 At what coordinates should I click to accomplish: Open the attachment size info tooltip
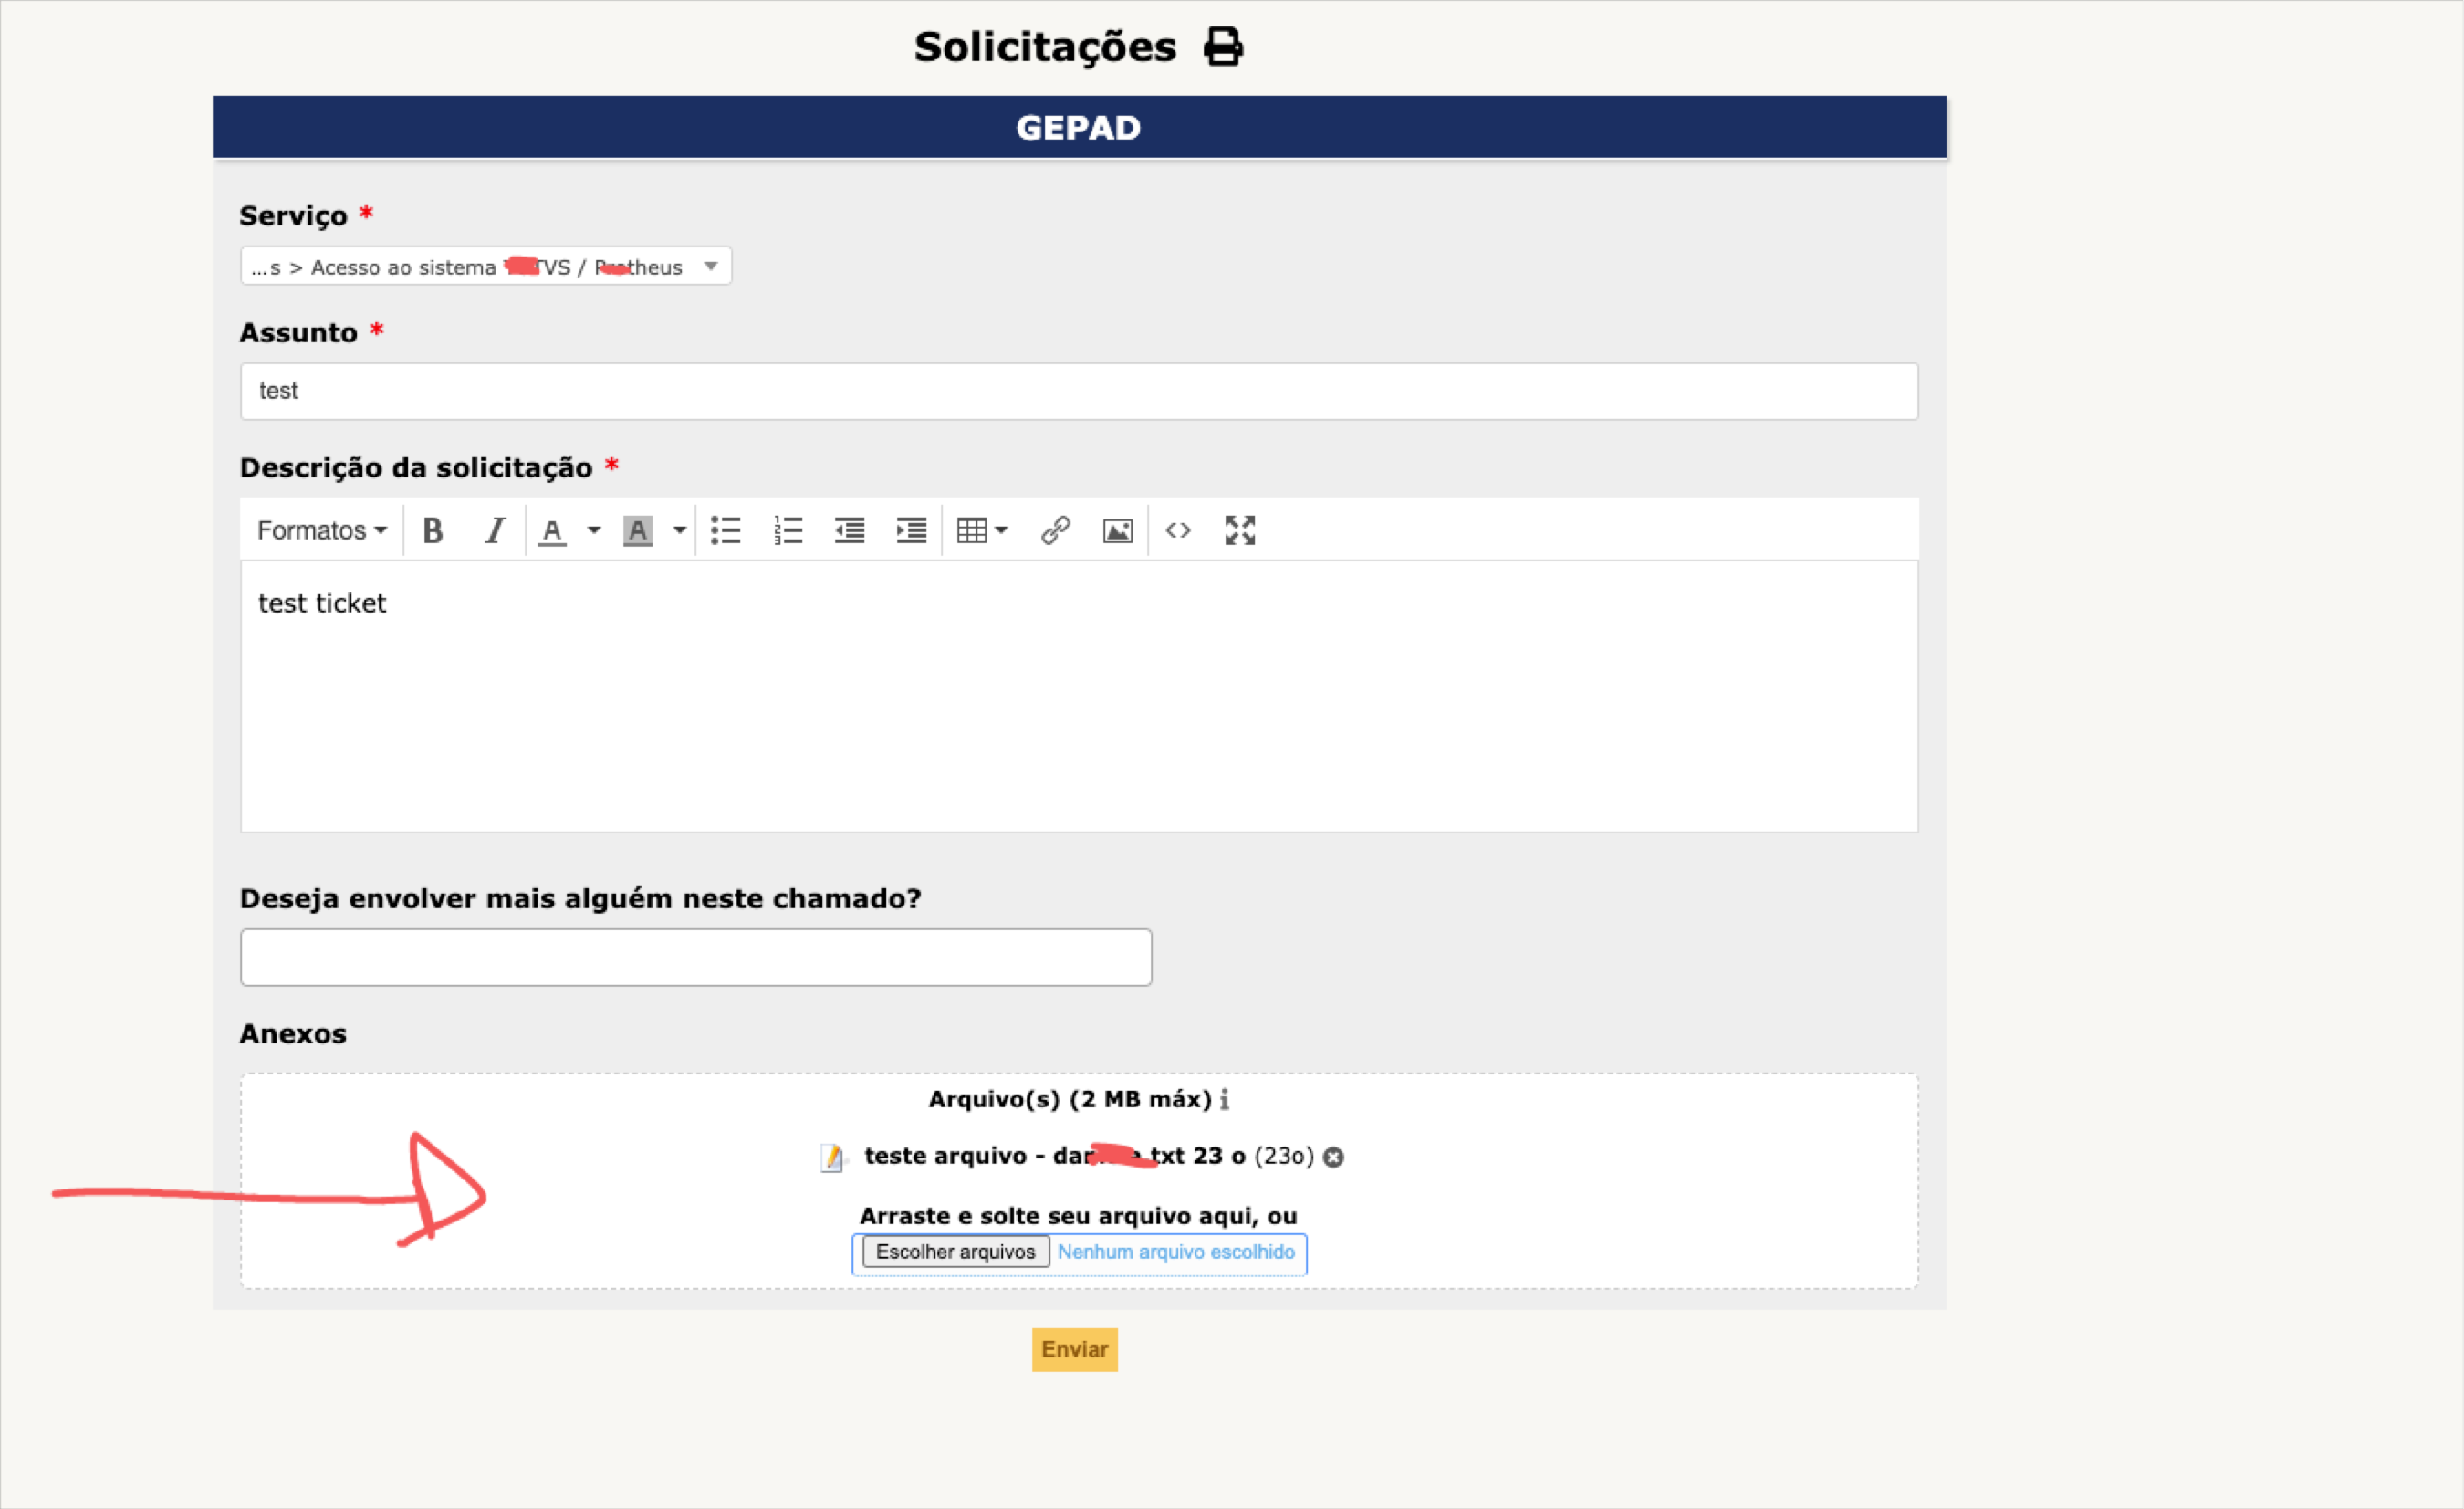coord(1225,1099)
